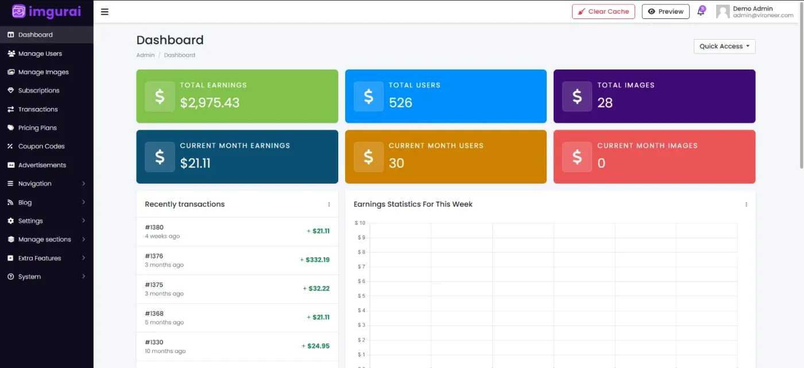
Task: Click the Pricing Plans tag icon
Action: [x=10, y=128]
